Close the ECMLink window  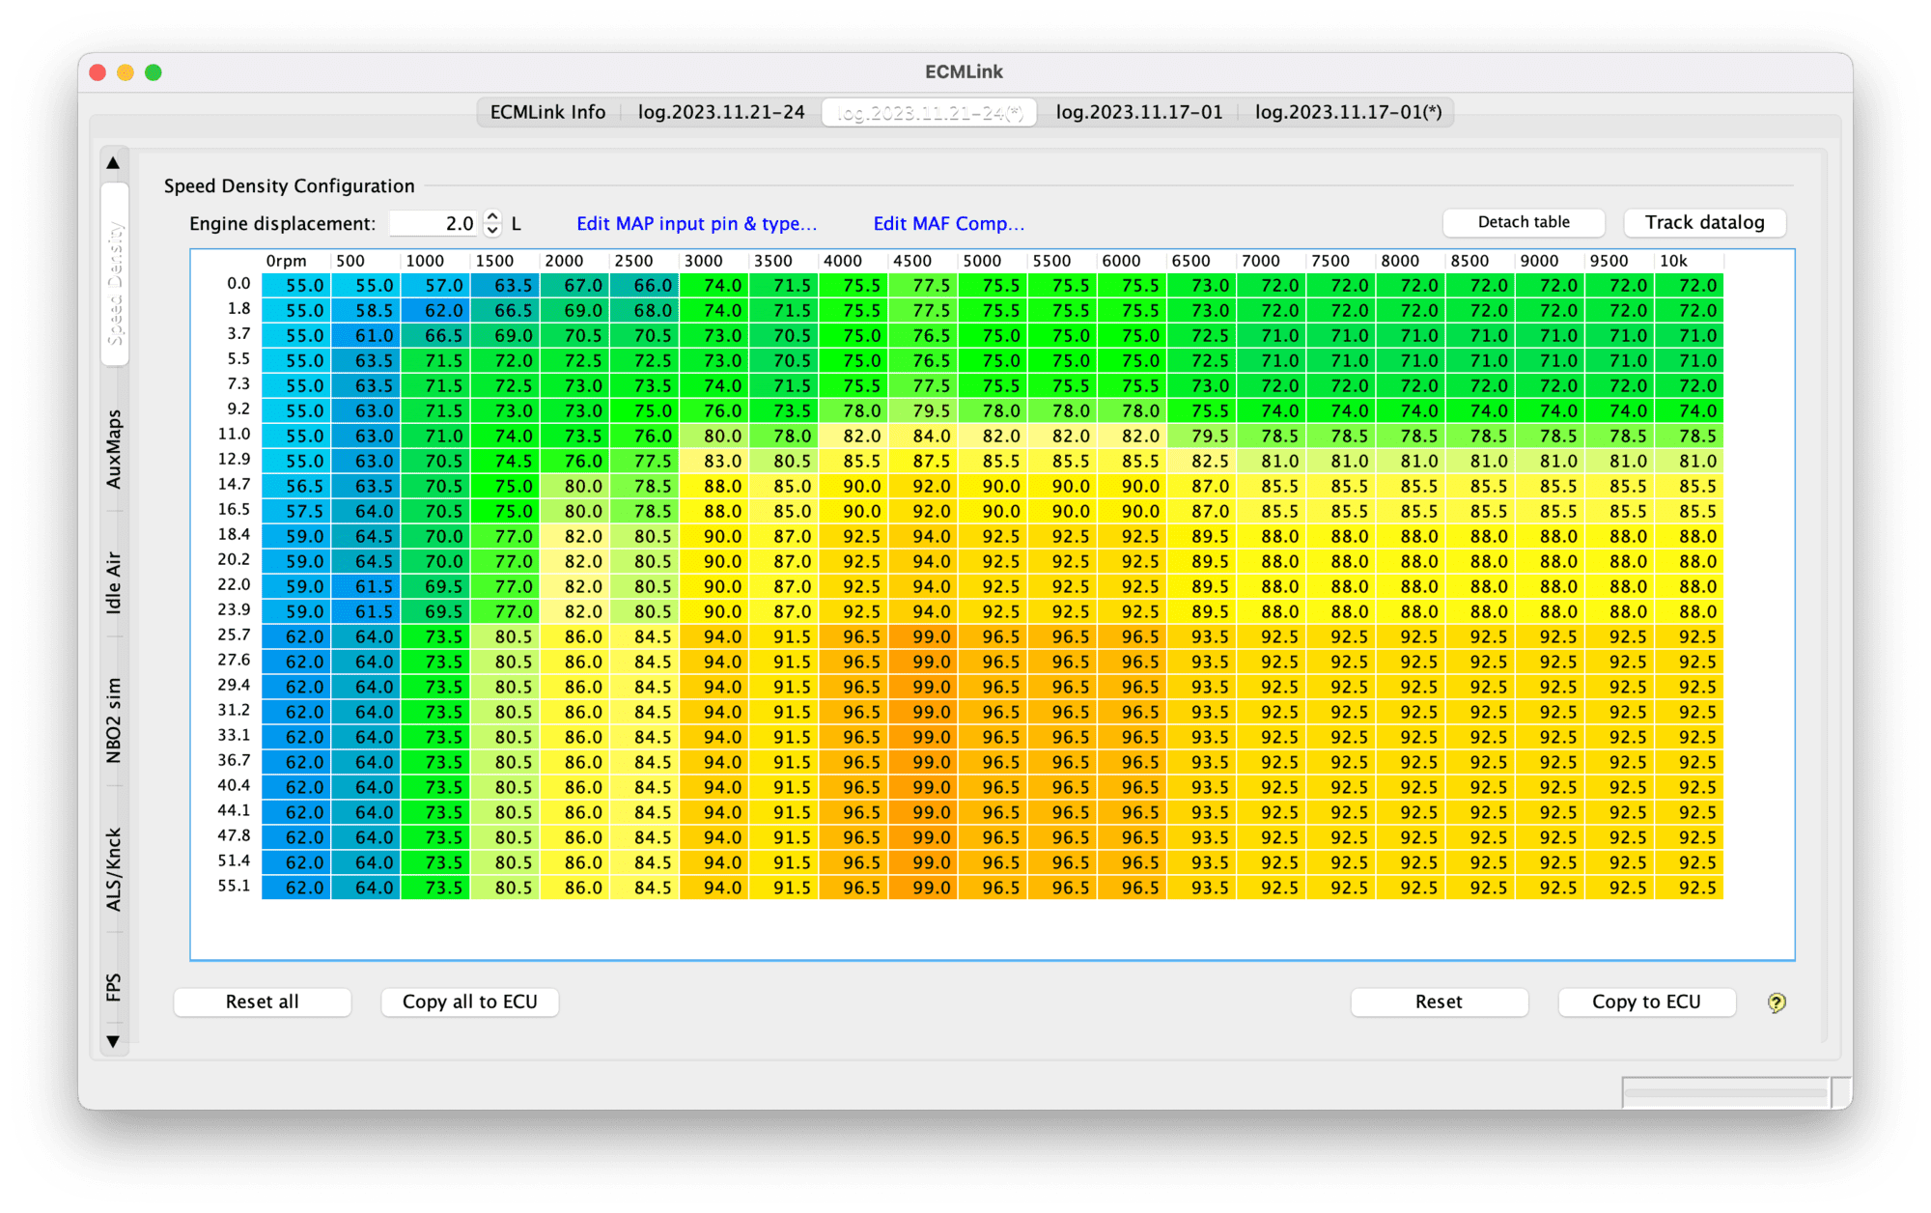point(98,72)
